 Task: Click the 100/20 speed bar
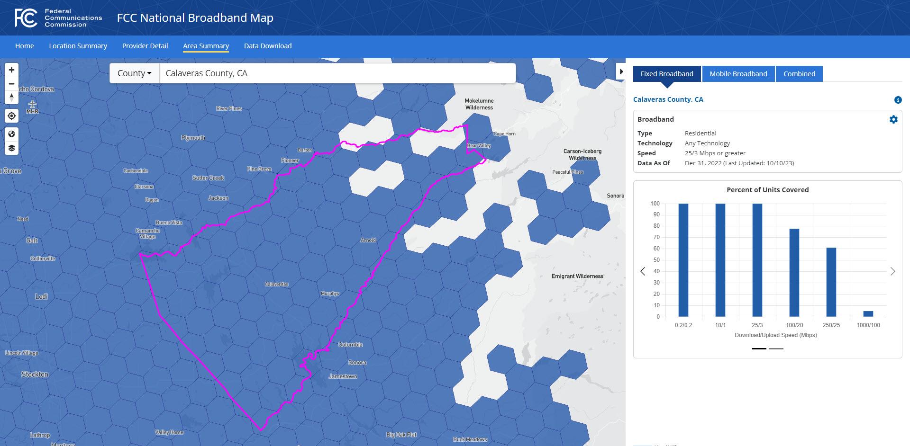click(794, 273)
